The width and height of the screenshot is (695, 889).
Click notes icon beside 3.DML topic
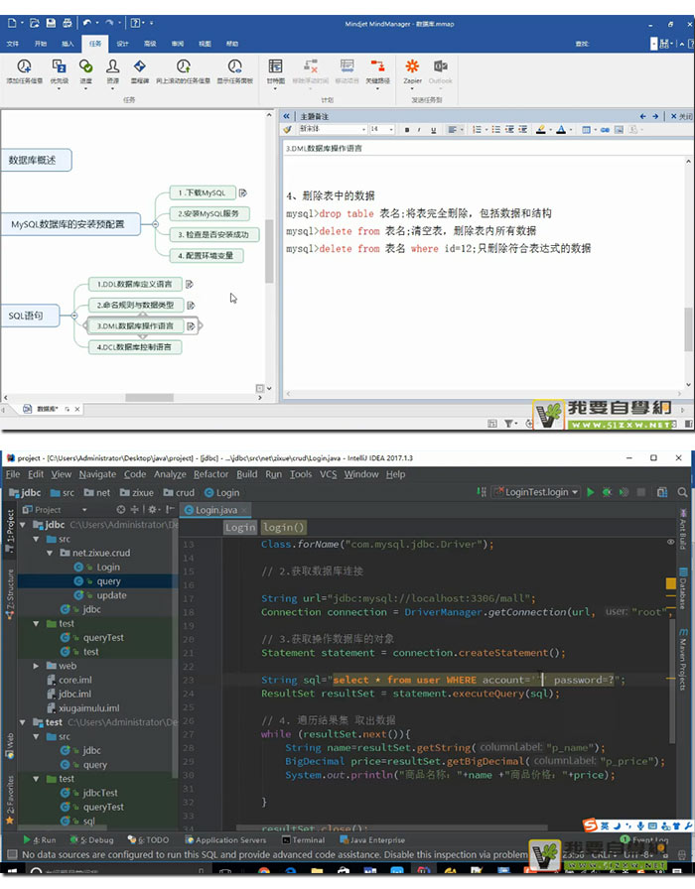191,326
